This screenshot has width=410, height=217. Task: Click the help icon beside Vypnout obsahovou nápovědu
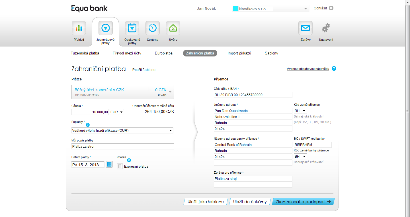tap(334, 68)
